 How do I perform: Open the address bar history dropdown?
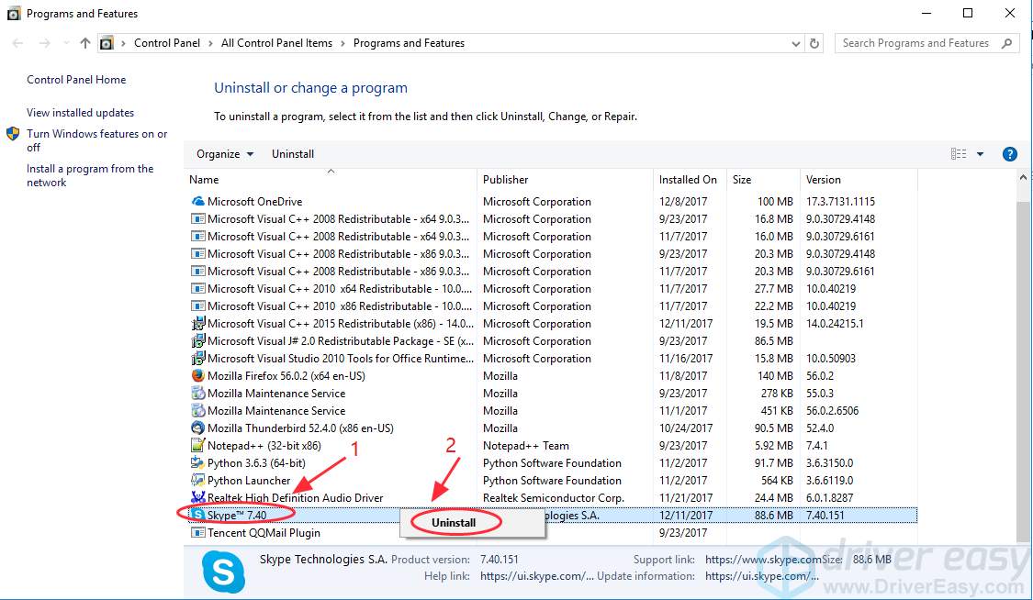(x=795, y=43)
